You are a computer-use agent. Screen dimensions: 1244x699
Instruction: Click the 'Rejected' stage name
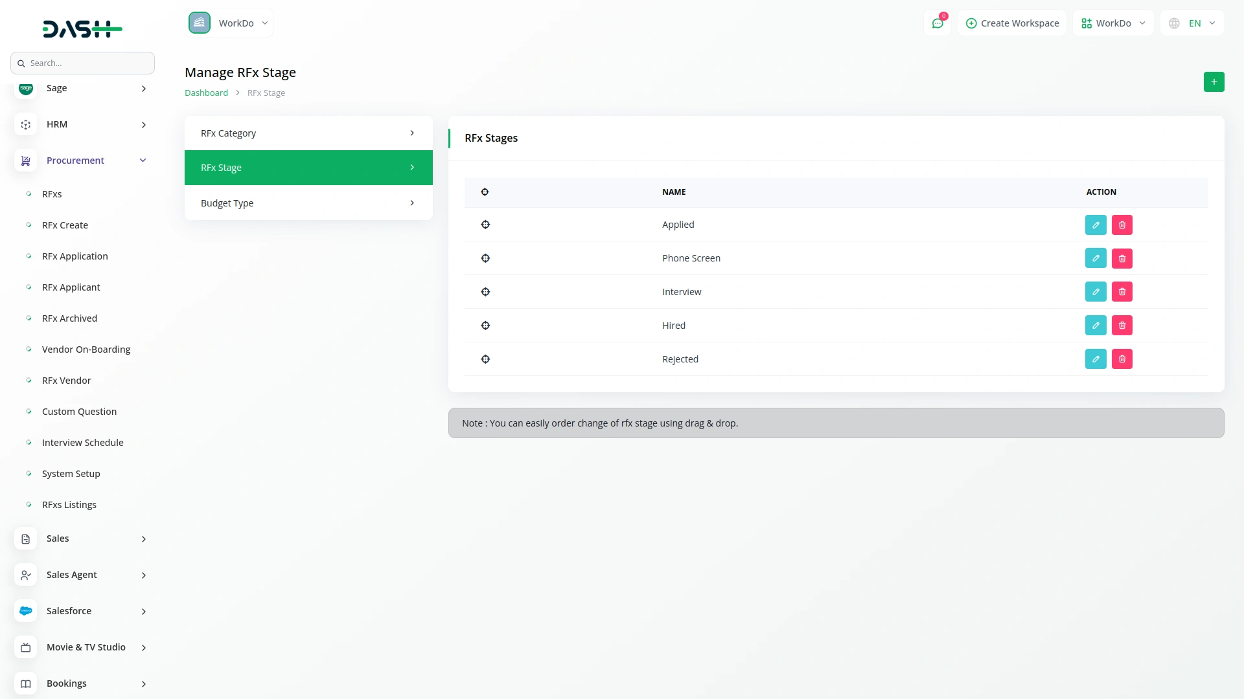(x=680, y=359)
